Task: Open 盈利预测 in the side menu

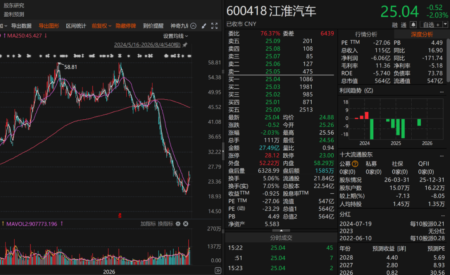Action: (14, 14)
